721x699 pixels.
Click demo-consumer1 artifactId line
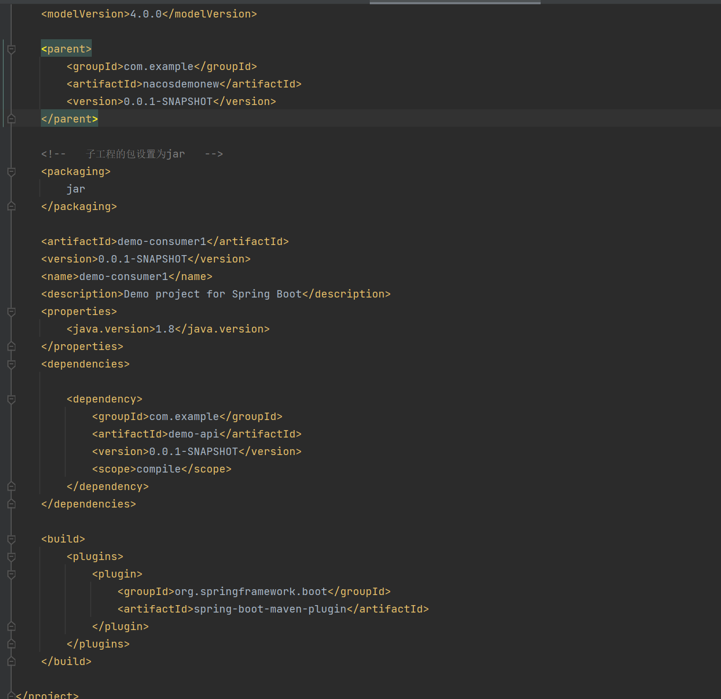point(165,242)
